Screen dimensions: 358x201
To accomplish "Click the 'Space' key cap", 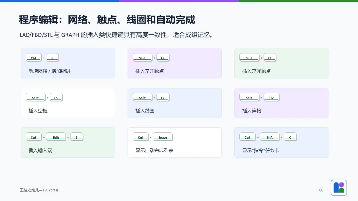I will pyautogui.click(x=163, y=137).
